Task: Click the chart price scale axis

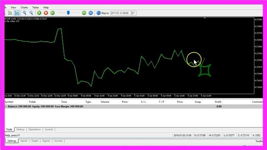Action: [x=259, y=55]
